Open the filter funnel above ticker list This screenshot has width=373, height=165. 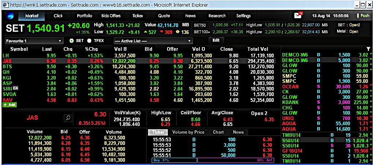point(369,49)
